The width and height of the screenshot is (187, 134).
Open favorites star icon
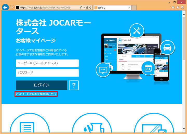coord(178,7)
